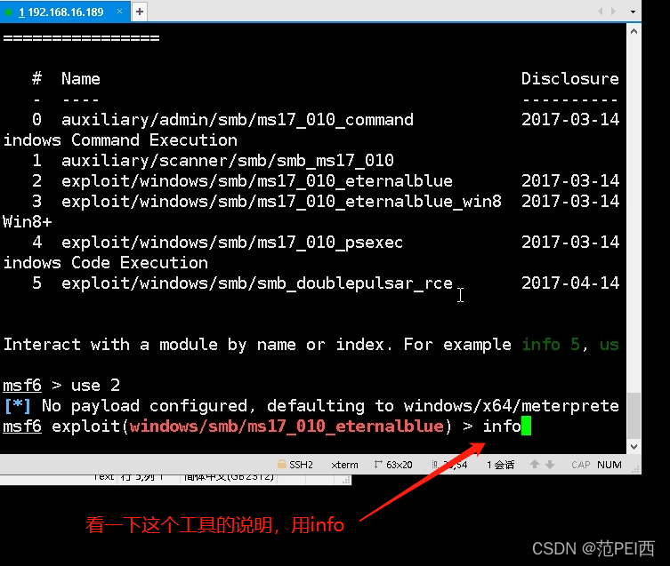Click the xterm terminal type label
The width and height of the screenshot is (670, 566).
[x=344, y=465]
